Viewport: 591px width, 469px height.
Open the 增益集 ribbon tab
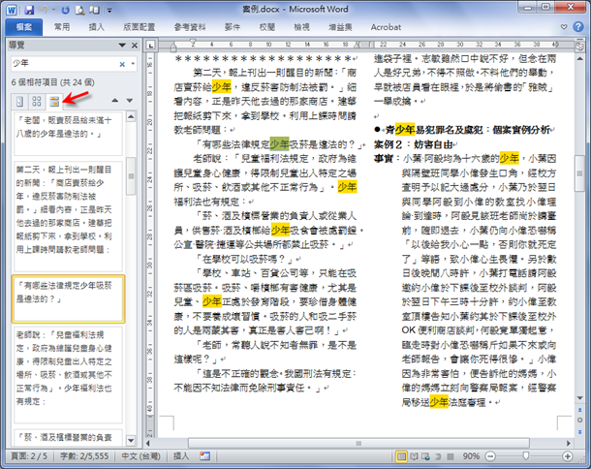[340, 27]
